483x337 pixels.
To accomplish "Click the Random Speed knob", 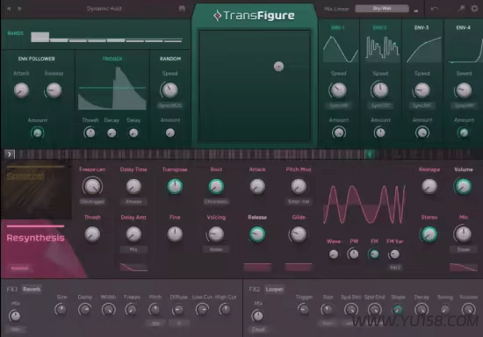I will pos(169,90).
